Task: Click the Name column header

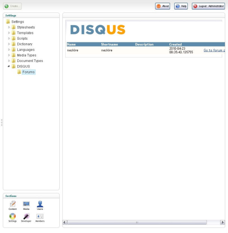Action: [x=71, y=44]
